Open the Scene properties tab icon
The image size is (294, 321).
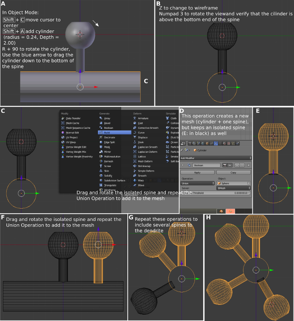[x=198, y=143]
